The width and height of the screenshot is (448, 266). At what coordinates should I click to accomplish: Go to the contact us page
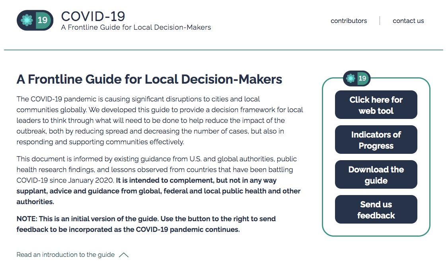coord(408,21)
